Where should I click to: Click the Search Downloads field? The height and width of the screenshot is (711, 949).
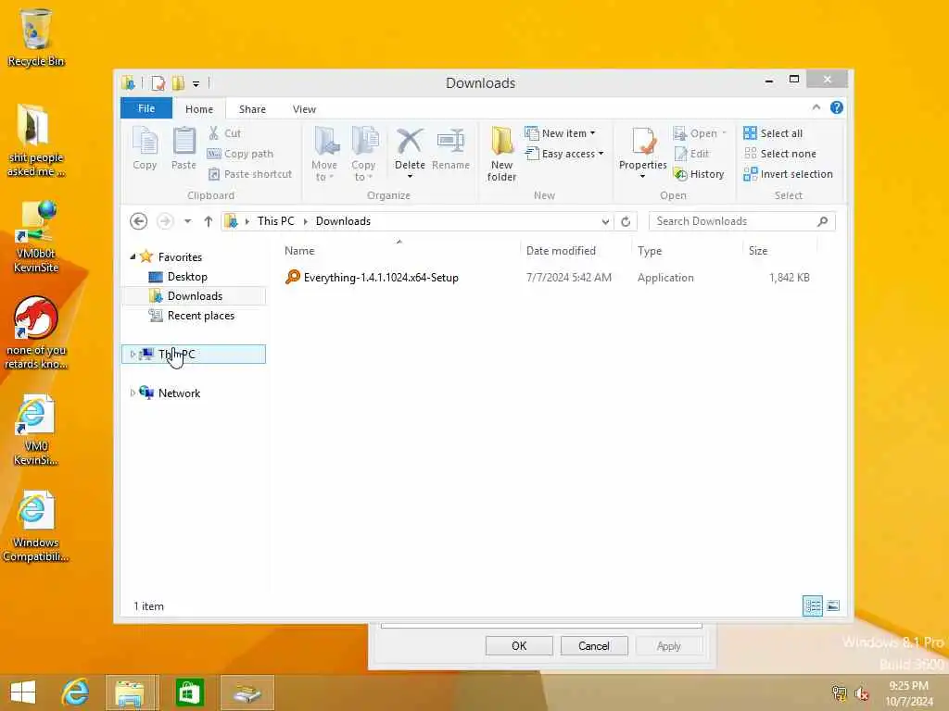coord(741,221)
